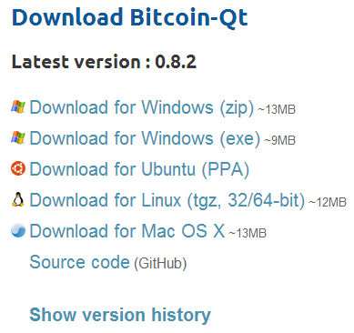Click the ~13MB size next to Windows zip
354x333 pixels.
(x=277, y=109)
